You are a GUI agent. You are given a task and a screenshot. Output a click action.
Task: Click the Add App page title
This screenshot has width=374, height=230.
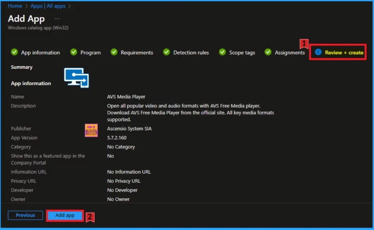(x=26, y=19)
